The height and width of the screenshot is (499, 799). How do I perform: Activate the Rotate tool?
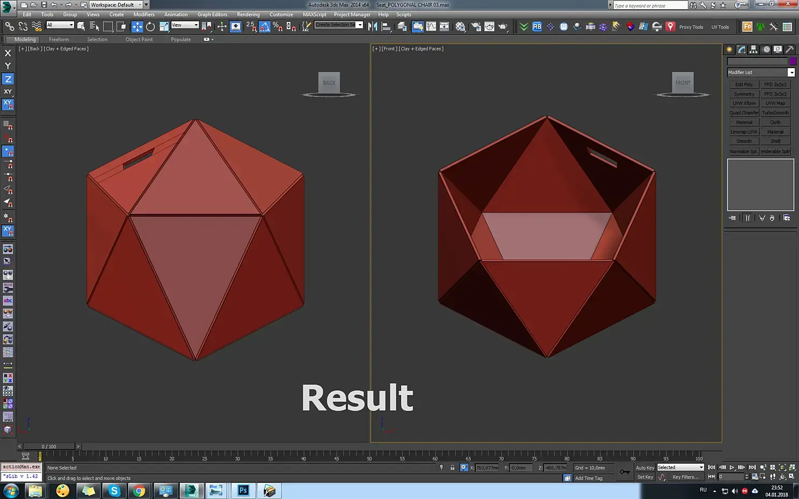pyautogui.click(x=150, y=26)
